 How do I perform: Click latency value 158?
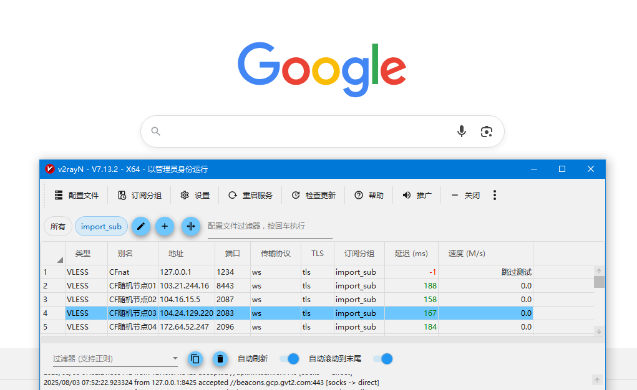click(x=430, y=300)
